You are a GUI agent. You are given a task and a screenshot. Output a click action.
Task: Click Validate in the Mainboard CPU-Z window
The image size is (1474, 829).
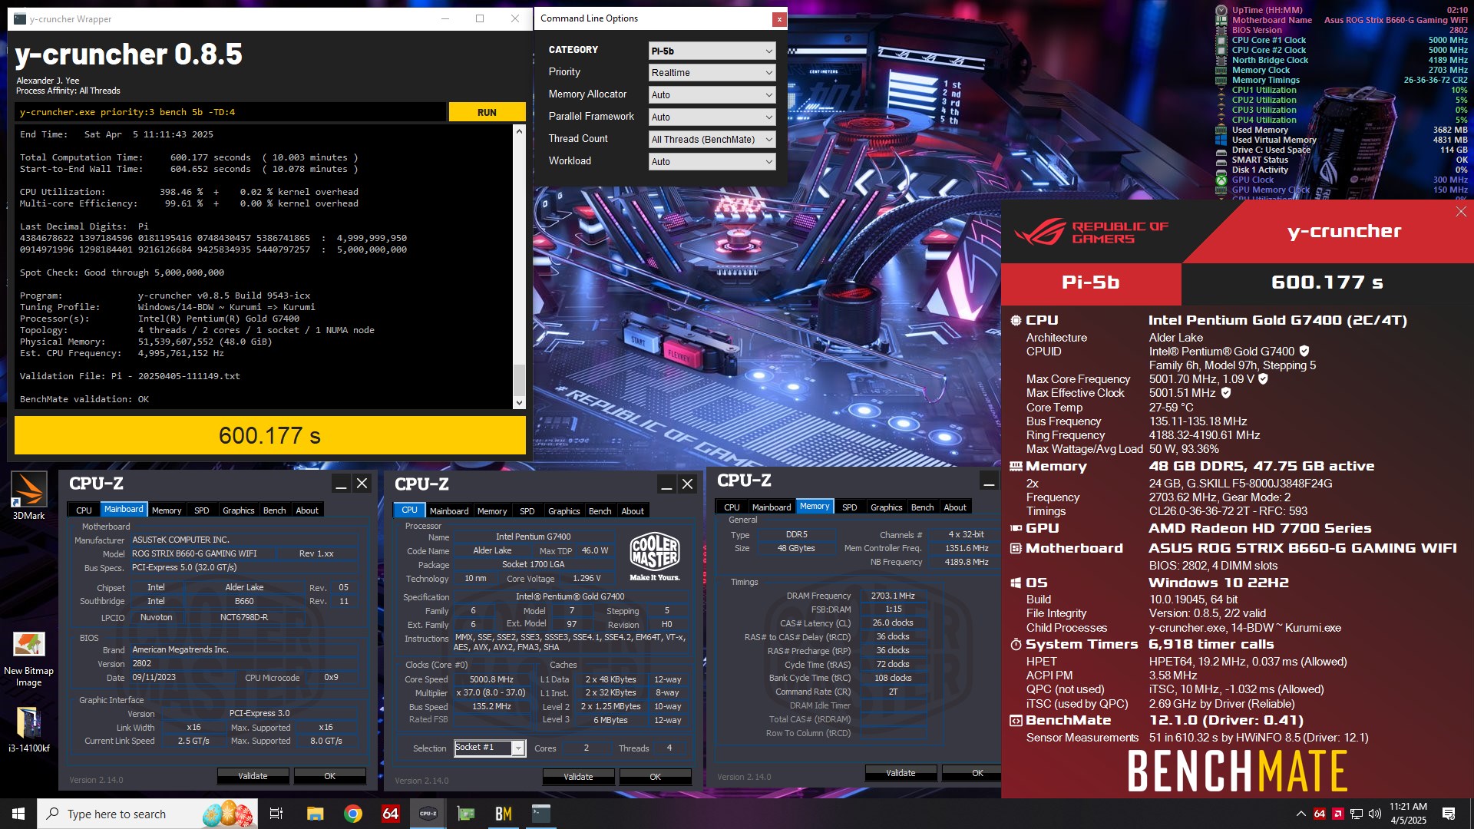click(x=253, y=776)
